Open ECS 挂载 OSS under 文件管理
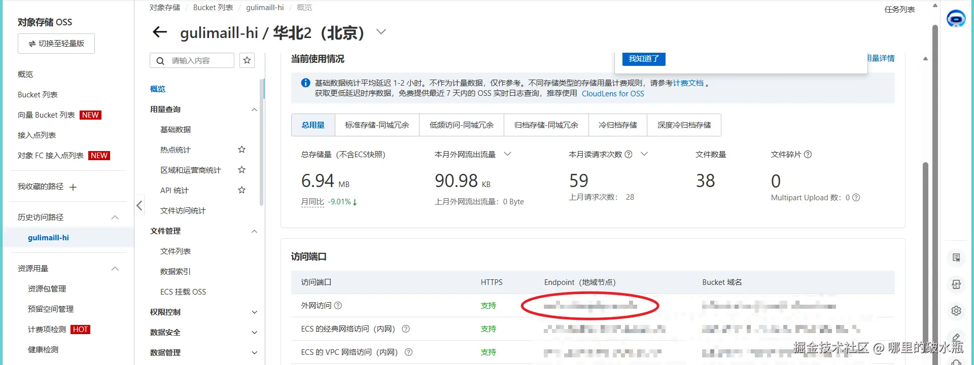 pos(183,292)
